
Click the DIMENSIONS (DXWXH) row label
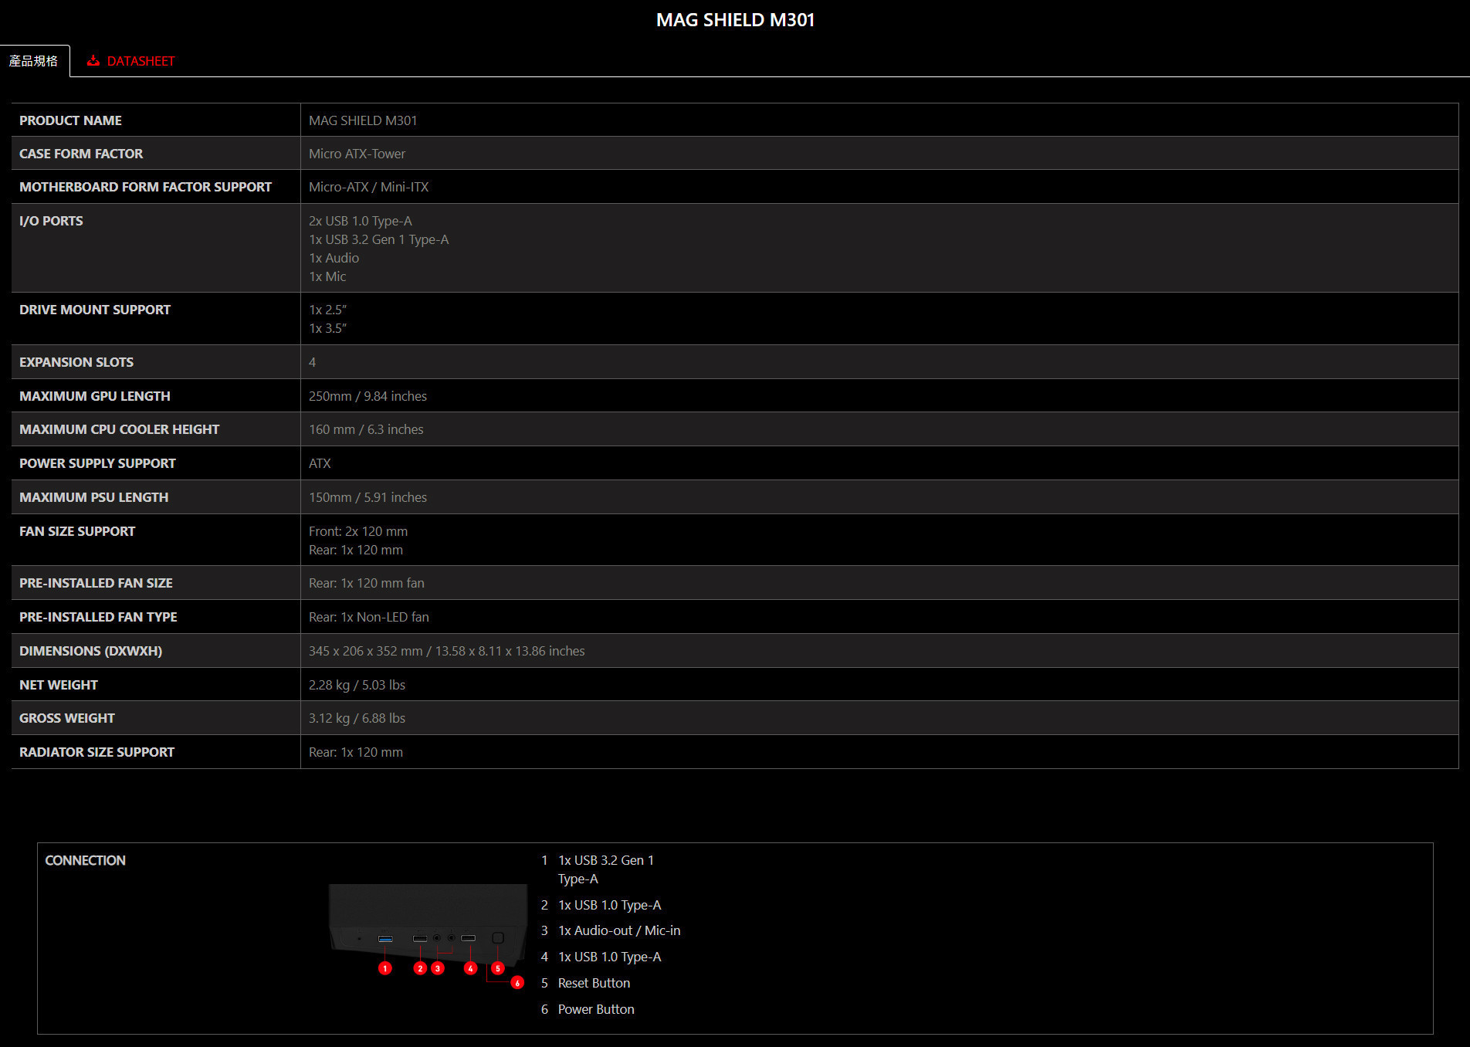click(90, 651)
